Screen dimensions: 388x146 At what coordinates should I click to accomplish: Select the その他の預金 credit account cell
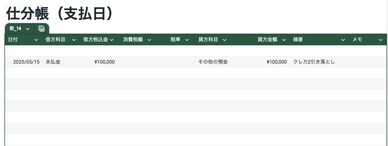(x=213, y=62)
